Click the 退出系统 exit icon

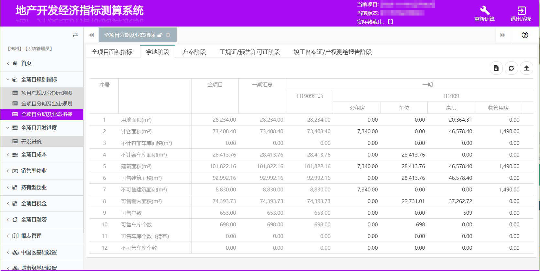coord(521,11)
